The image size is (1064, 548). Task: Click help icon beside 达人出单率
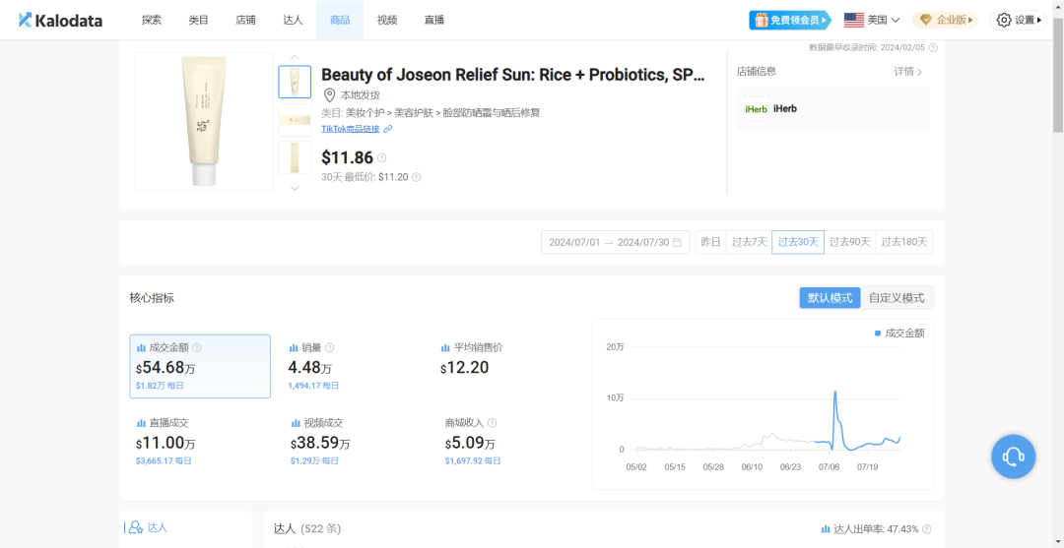click(927, 529)
